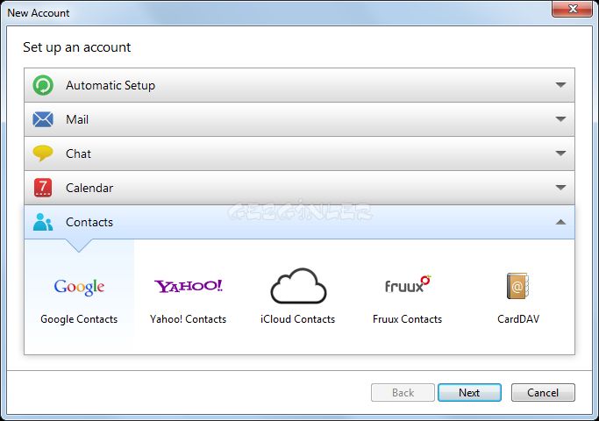Select the Google logo
Viewport: 599px width, 421px height.
pyautogui.click(x=79, y=287)
